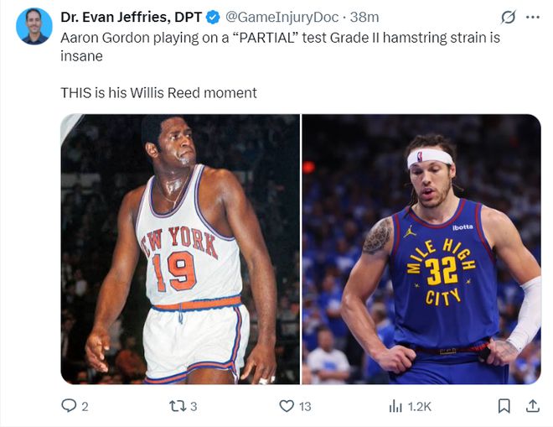Bookmark this post
Screen dimensions: 553x427
click(x=504, y=406)
